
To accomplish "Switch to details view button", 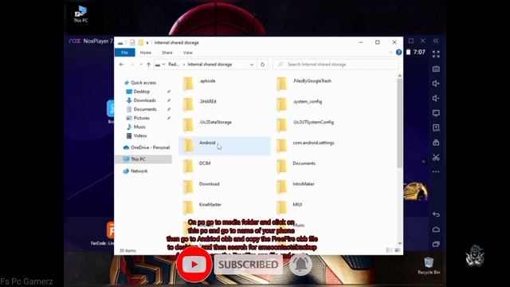I will pyautogui.click(x=389, y=250).
